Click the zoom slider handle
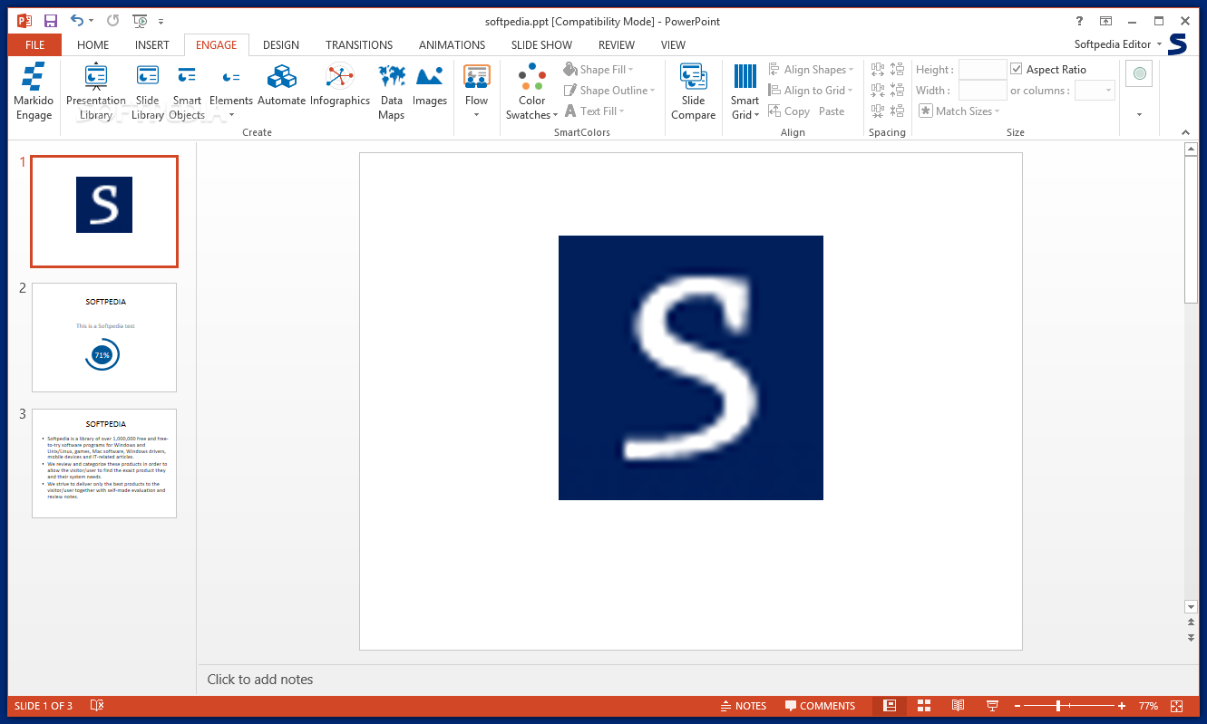Screen dimensions: 1207x724 point(1058,706)
